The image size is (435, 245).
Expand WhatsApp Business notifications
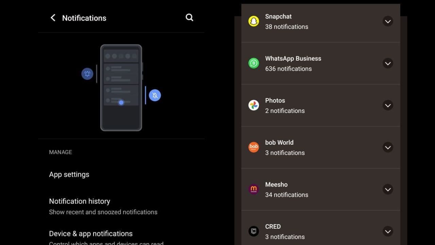coord(388,63)
